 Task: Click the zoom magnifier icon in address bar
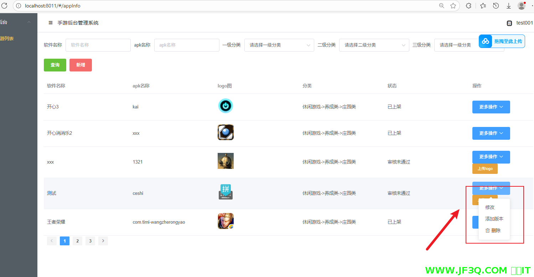click(442, 6)
